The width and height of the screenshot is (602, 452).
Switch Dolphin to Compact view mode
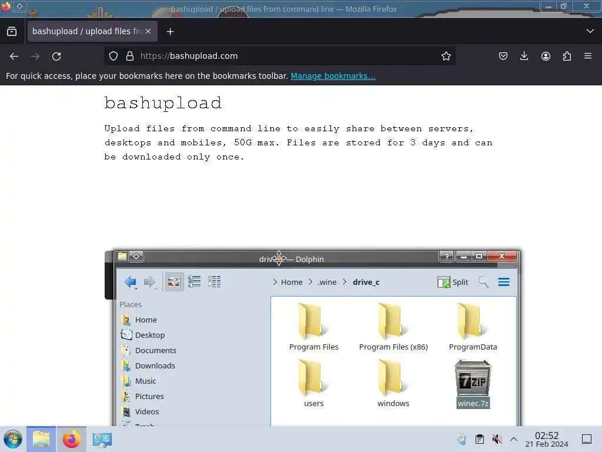[x=194, y=282]
